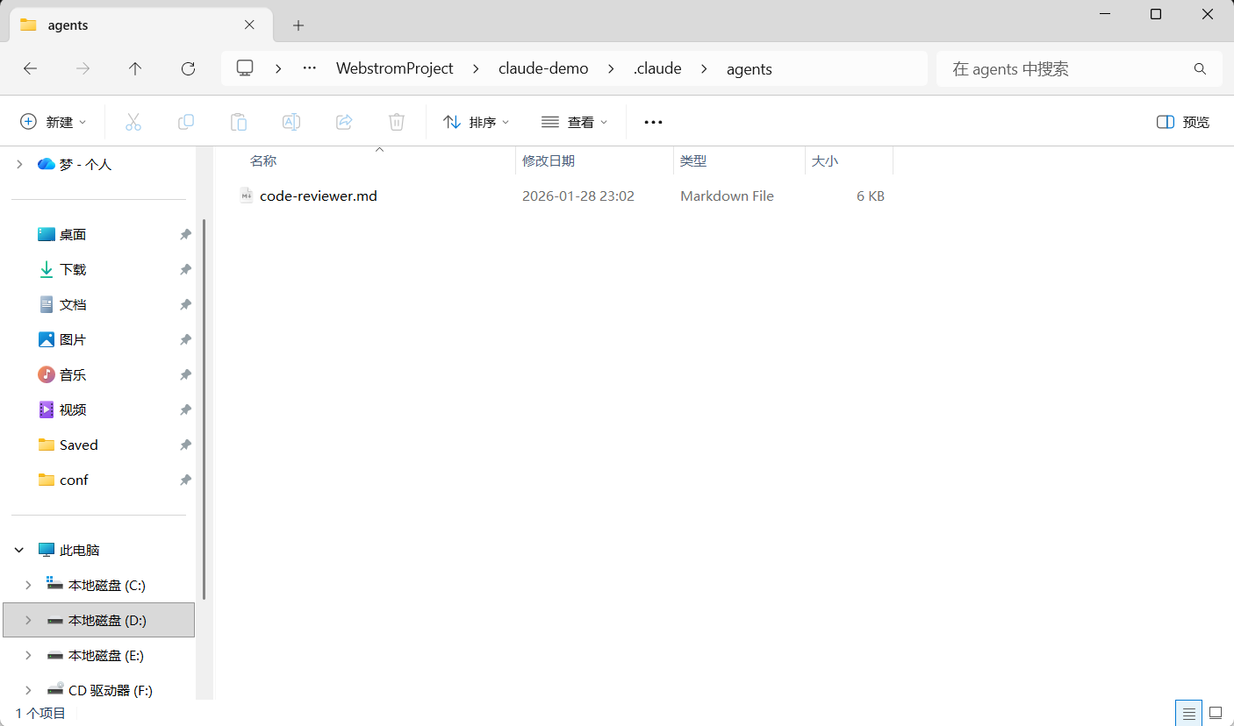
Task: Unpin 桌面 using its pin icon
Action: tap(185, 235)
